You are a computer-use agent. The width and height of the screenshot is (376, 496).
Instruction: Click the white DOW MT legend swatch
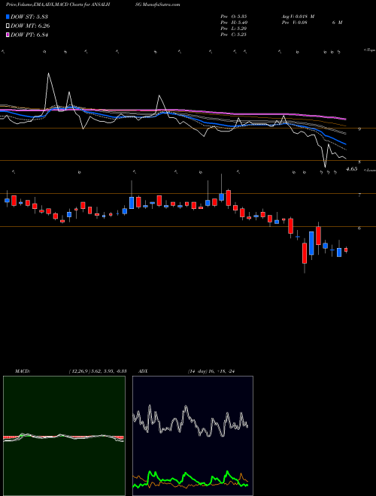(x=8, y=26)
